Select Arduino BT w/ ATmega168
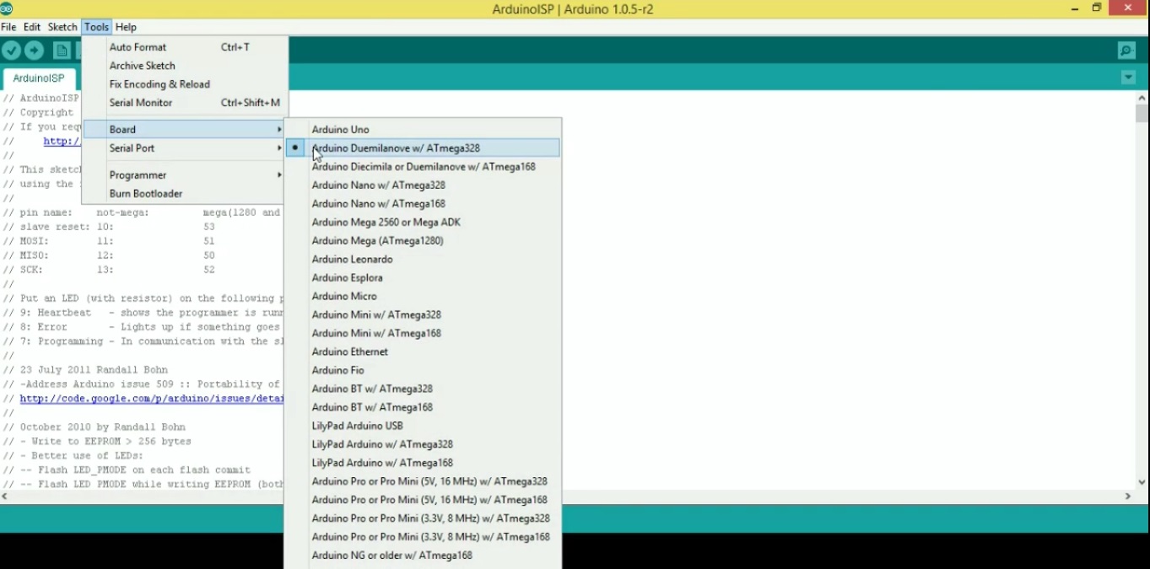Screen dimensions: 1150x569 click(x=423, y=408)
